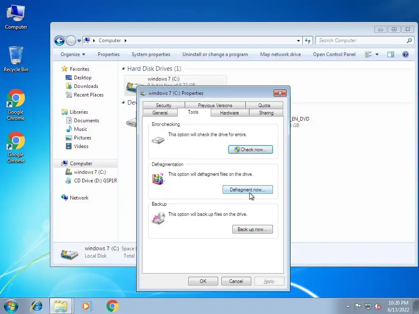Viewport: 419px width, 314px height.
Task: Click the defragmentation colored blocks icon
Action: [158, 179]
